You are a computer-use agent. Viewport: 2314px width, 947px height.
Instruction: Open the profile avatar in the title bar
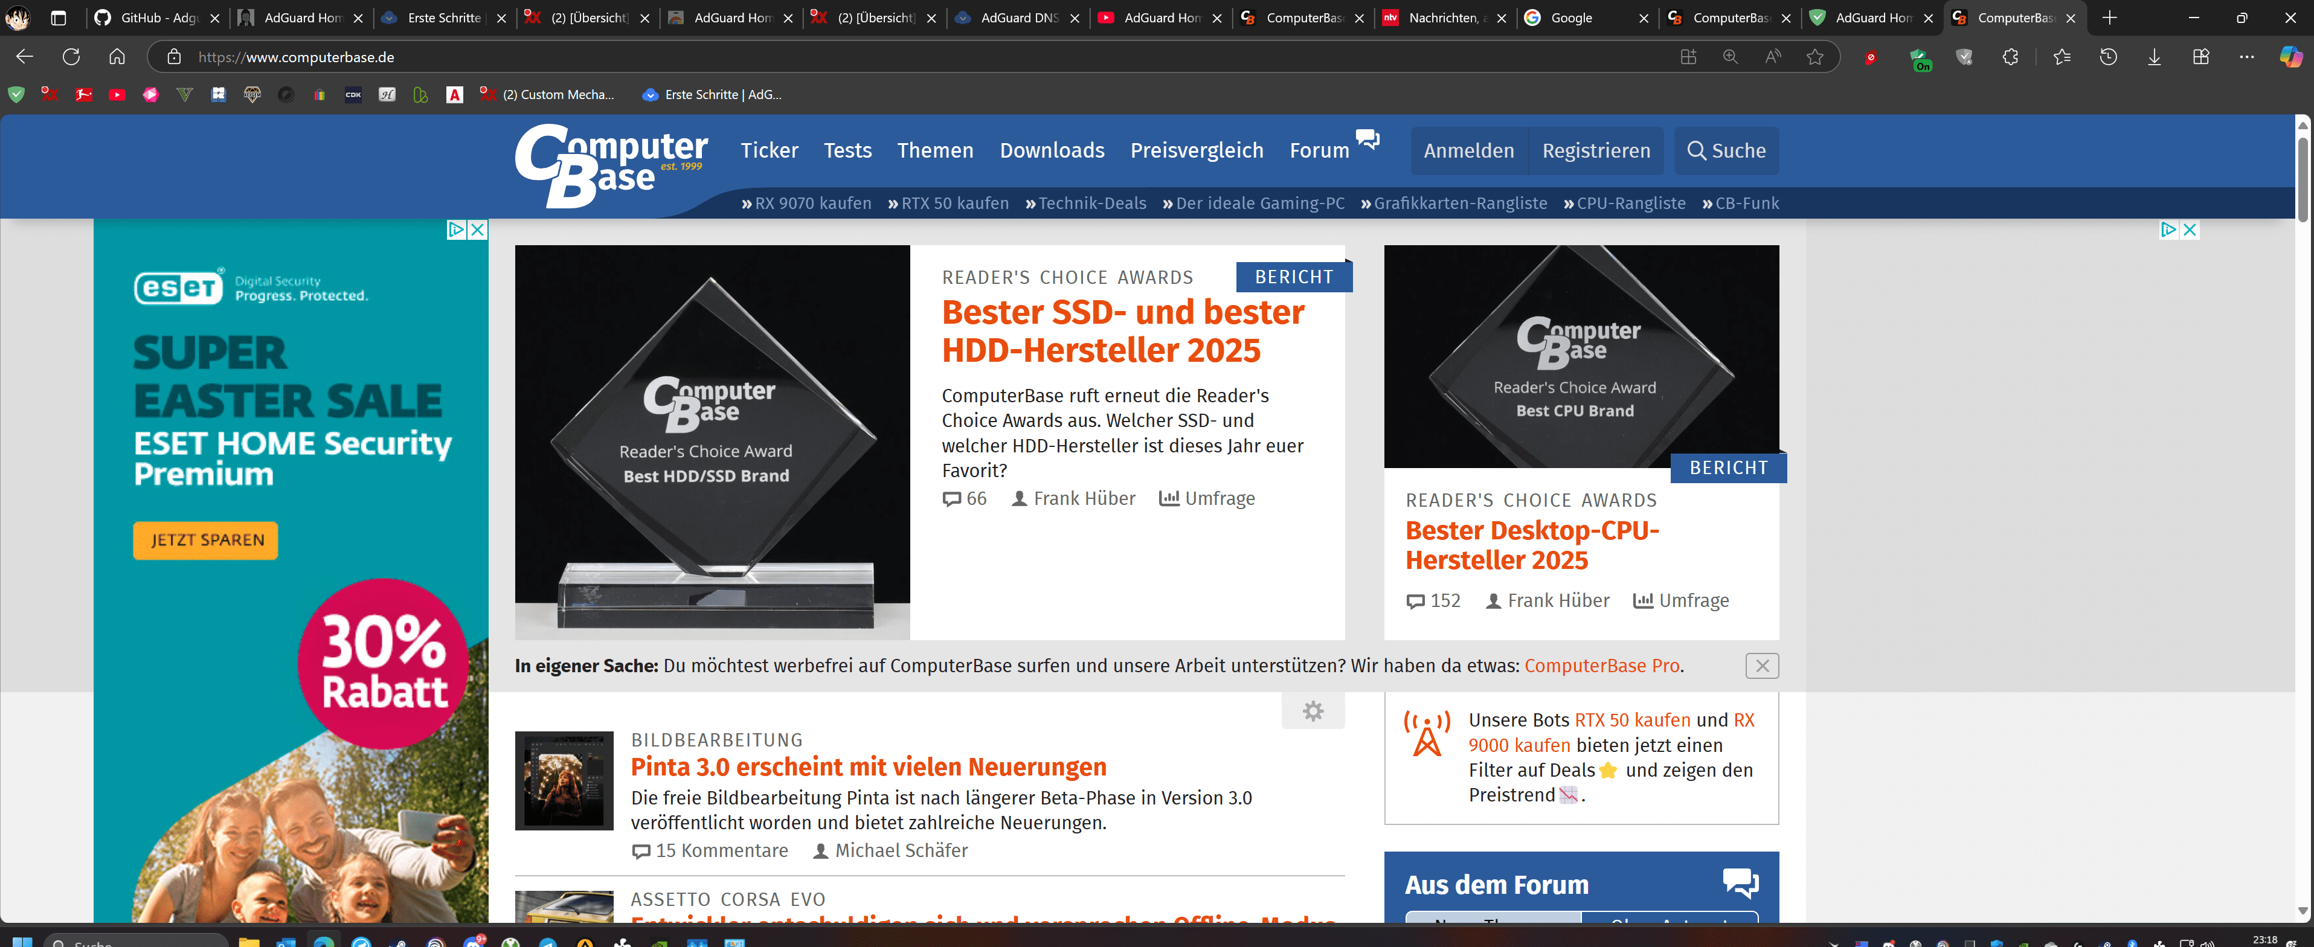18,18
